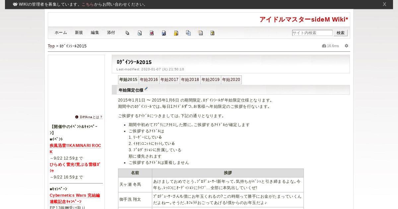The height and width of the screenshot is (209, 398).
Task: Click the greeting cell mentioning お年玉
Action: [228, 200]
